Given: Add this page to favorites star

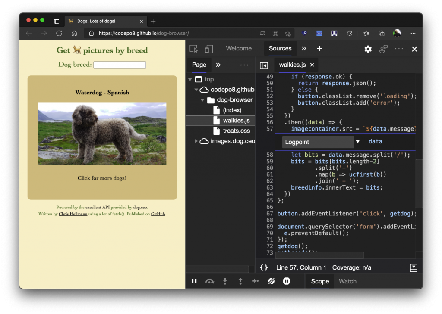Looking at the screenshot, I should (x=287, y=34).
